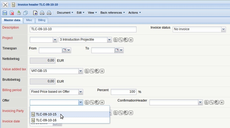Screen dimensions: 230x128
Task: Click the new document plus icon
Action: pyautogui.click(x=35, y=13)
